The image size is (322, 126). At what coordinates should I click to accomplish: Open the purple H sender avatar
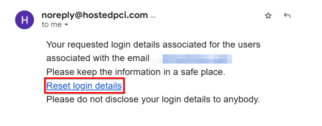pyautogui.click(x=25, y=20)
